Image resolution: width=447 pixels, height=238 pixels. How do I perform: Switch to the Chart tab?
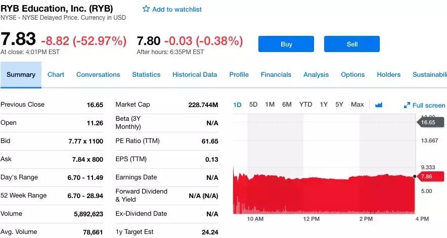56,74
